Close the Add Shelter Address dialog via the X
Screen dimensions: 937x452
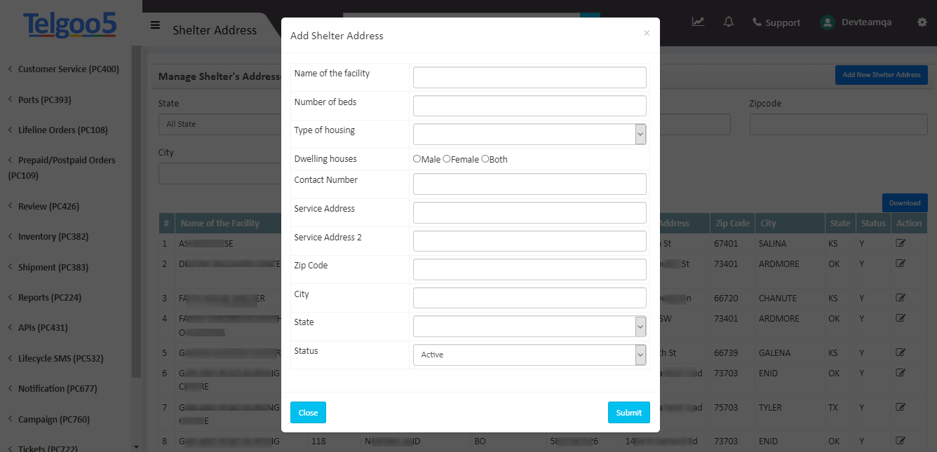click(x=646, y=33)
